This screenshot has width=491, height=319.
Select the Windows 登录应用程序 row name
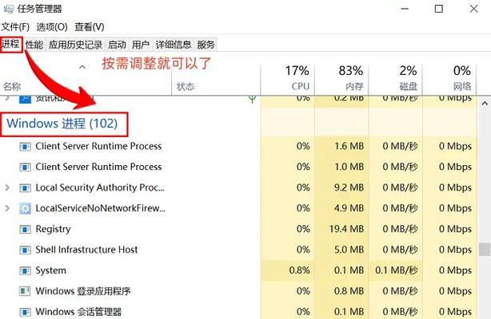click(83, 291)
